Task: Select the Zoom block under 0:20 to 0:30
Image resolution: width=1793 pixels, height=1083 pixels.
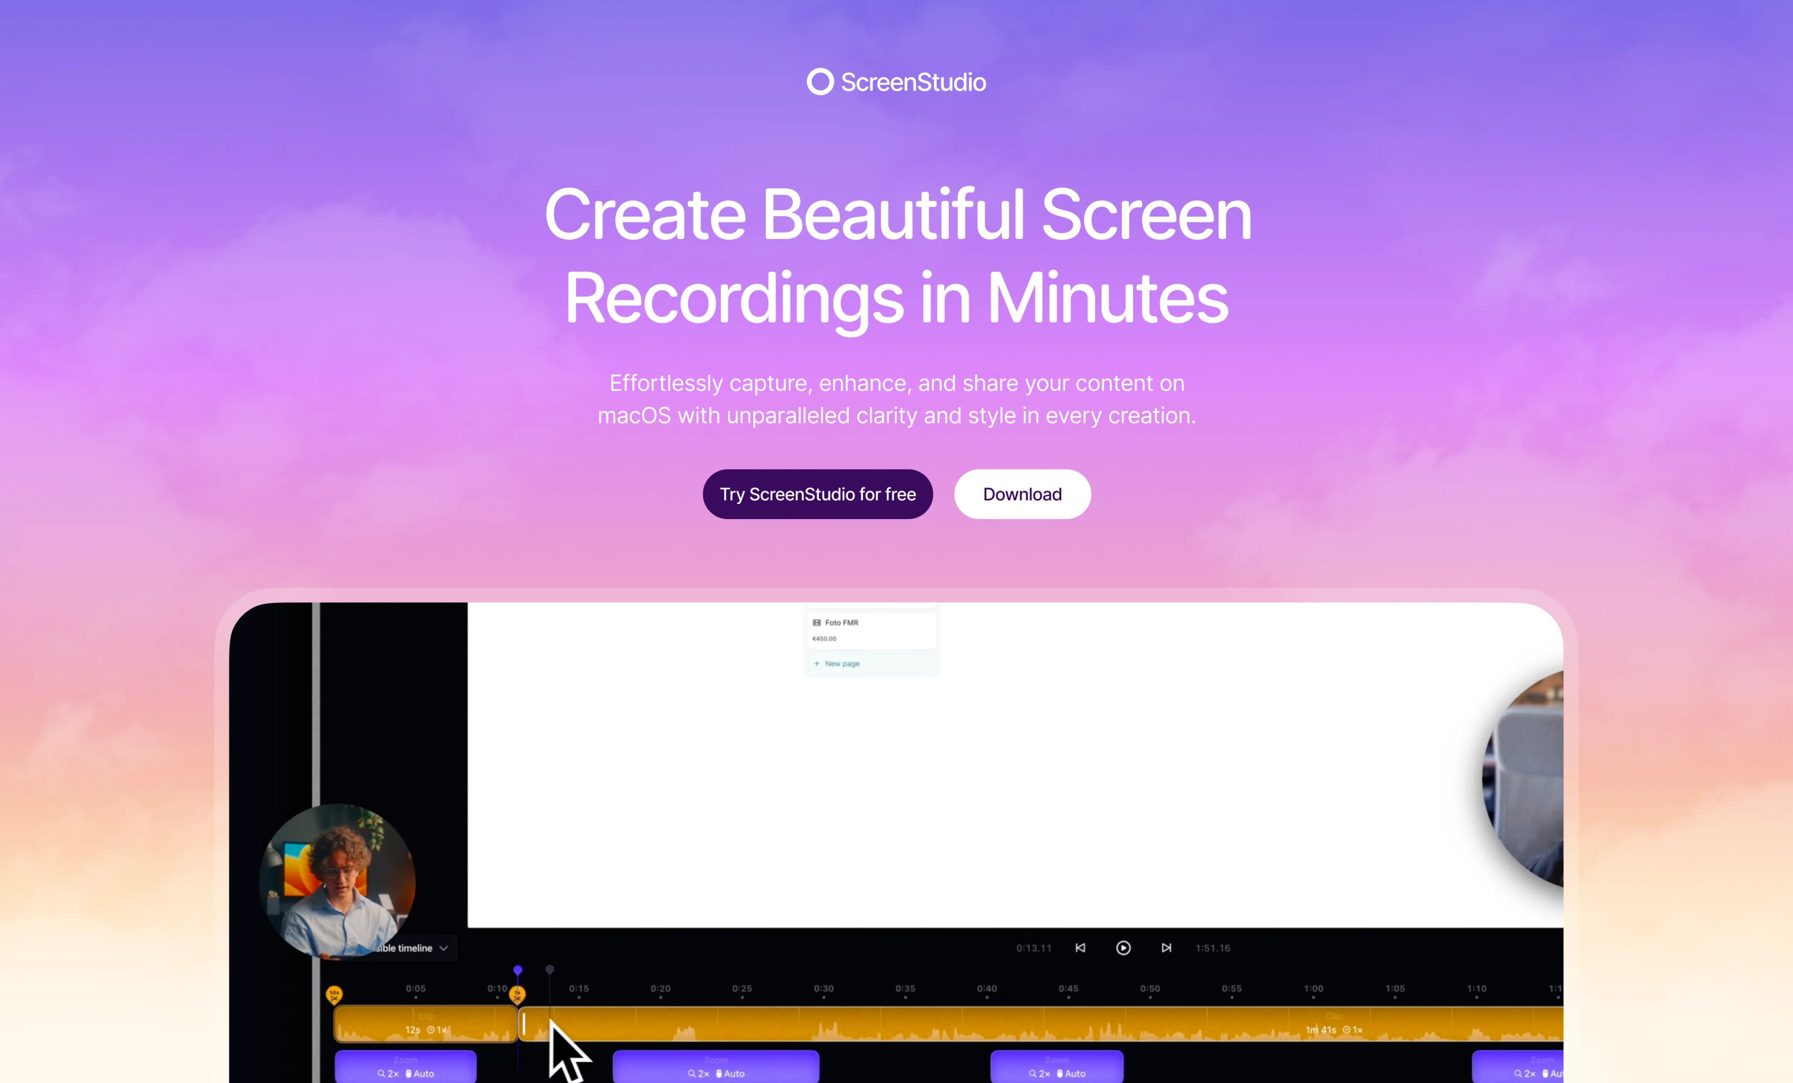Action: click(x=715, y=1067)
